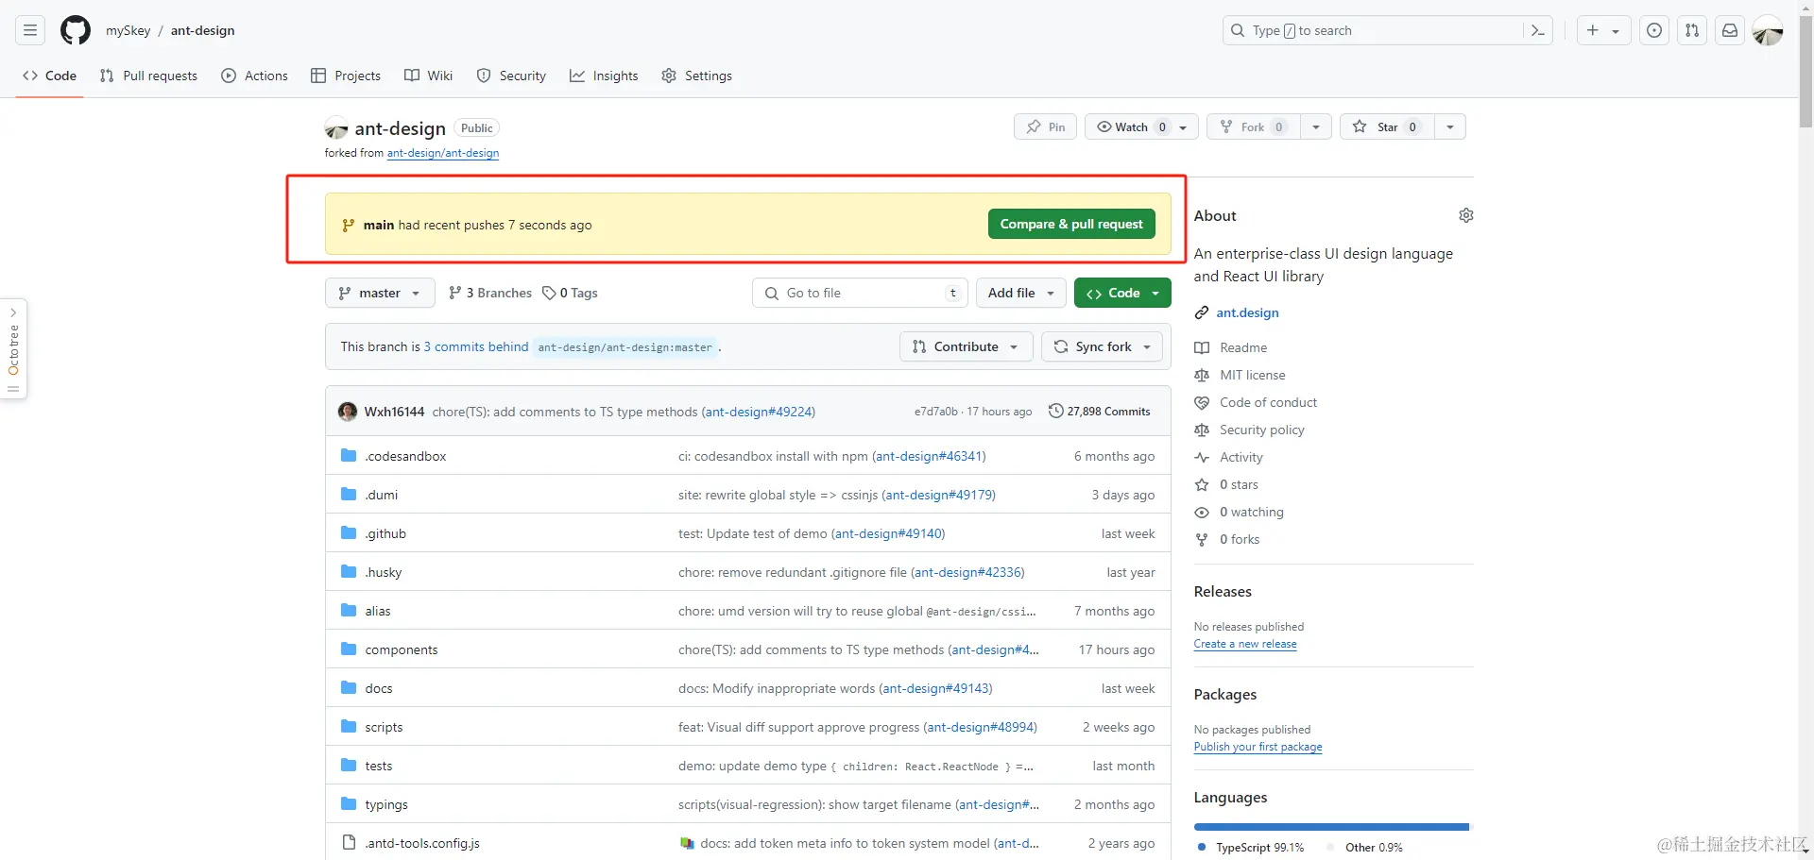1814x860 pixels.
Task: Open the typings folder
Action: click(x=386, y=804)
